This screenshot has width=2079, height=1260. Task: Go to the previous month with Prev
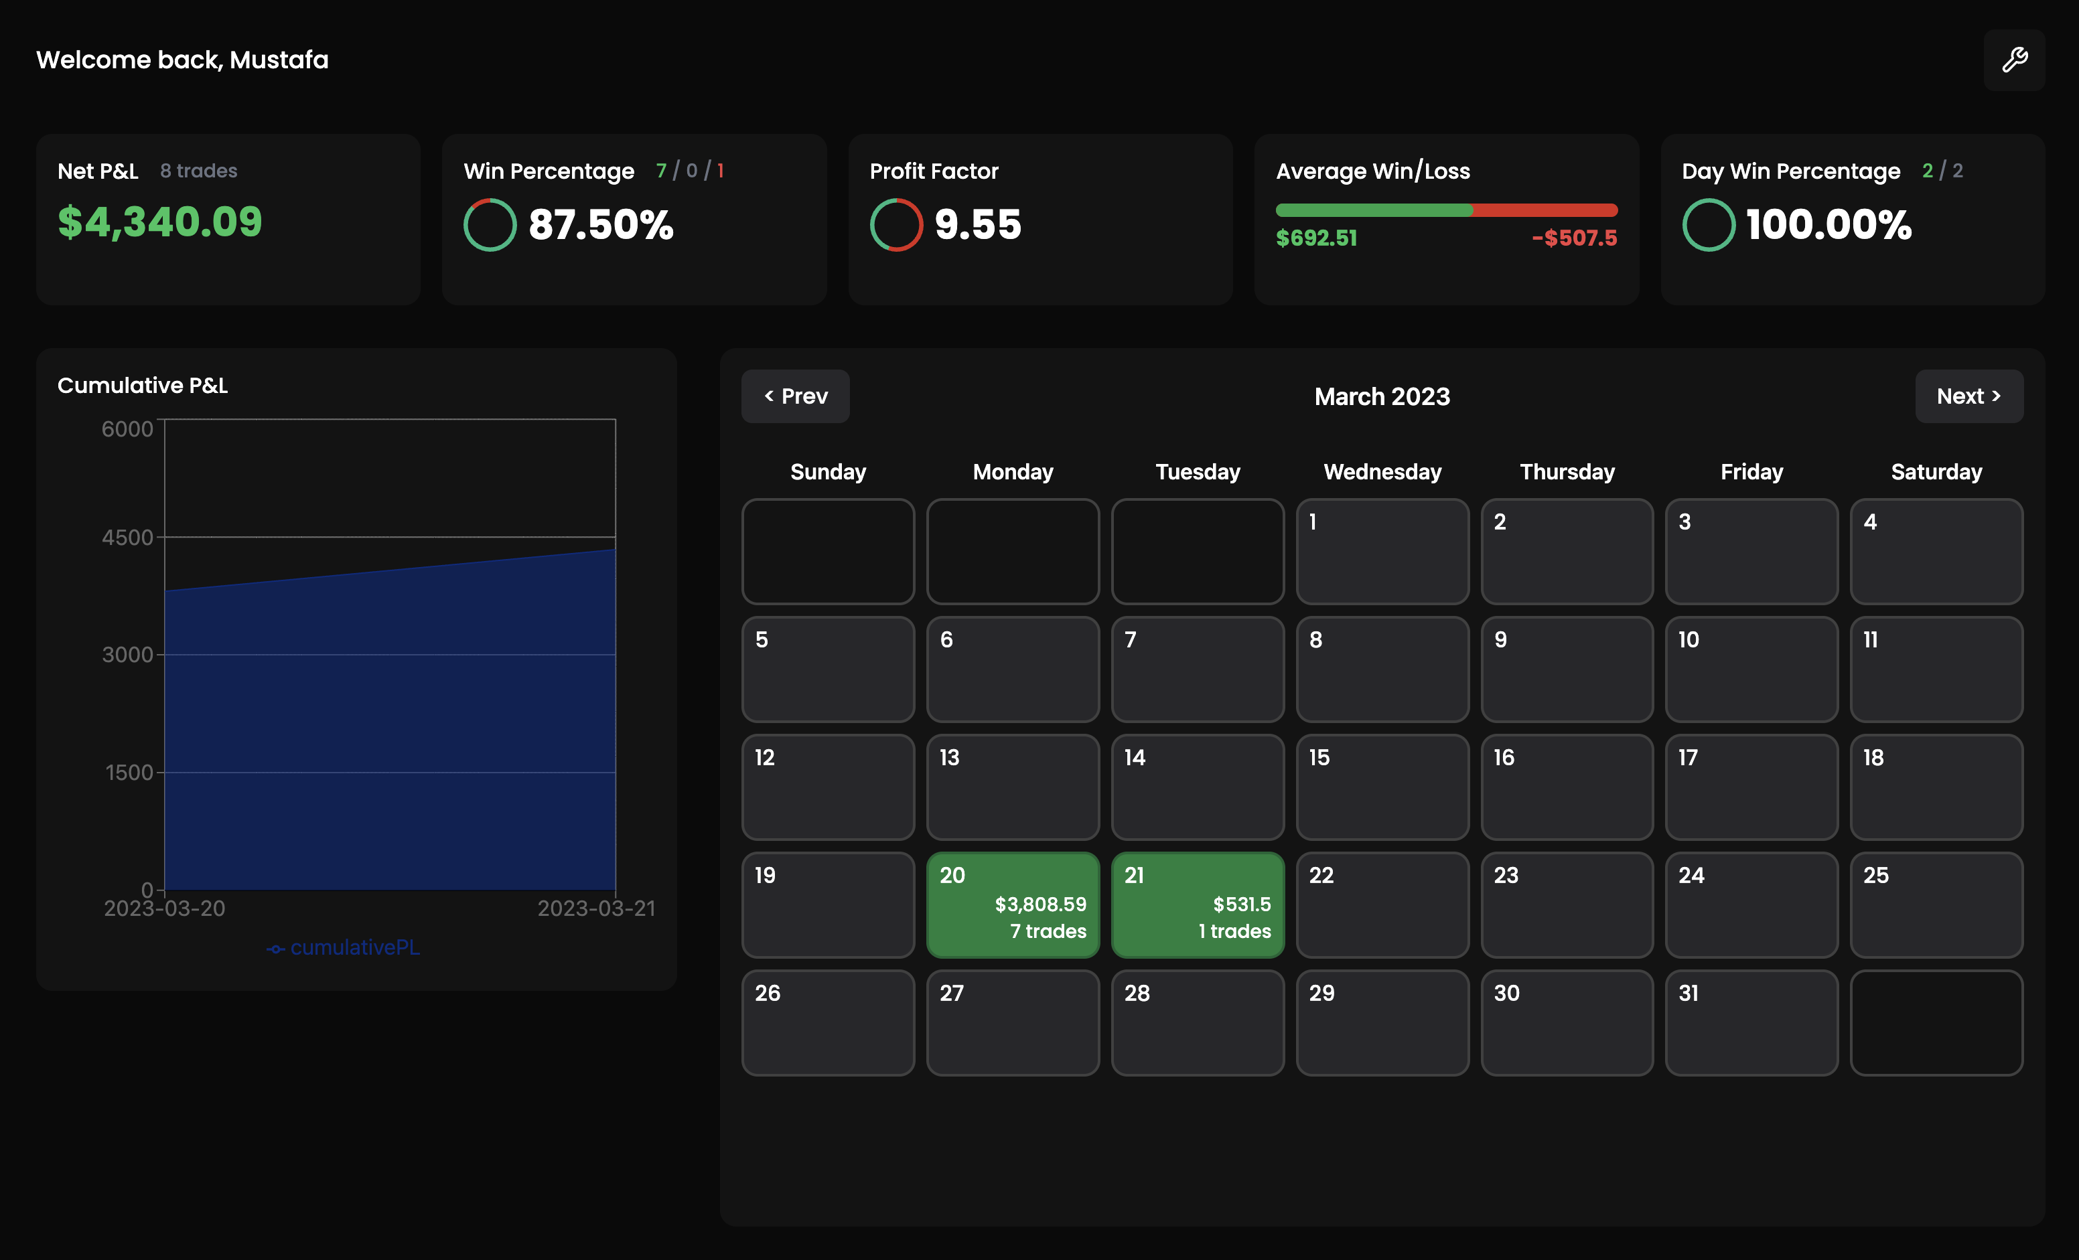click(x=795, y=396)
